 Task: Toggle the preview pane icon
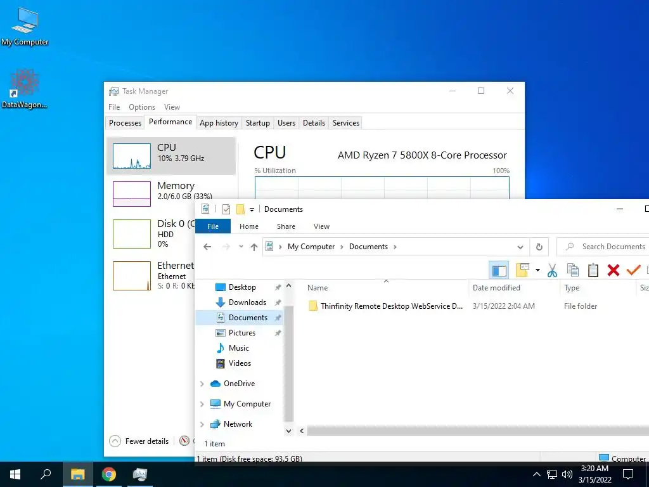tap(499, 270)
